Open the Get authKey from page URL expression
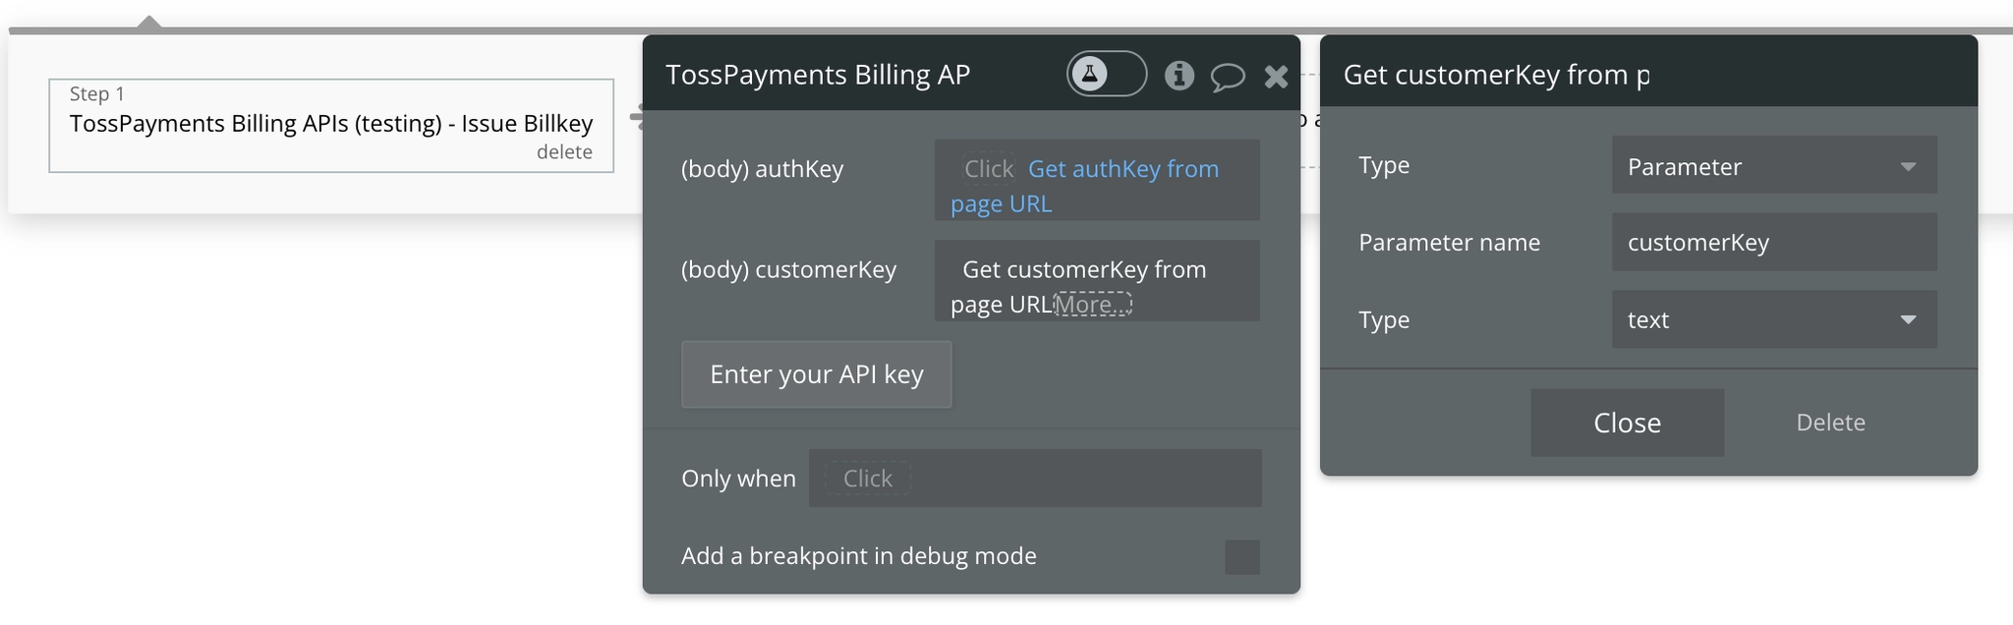Screen dimensions: 2013x625 pyautogui.click(x=1122, y=169)
